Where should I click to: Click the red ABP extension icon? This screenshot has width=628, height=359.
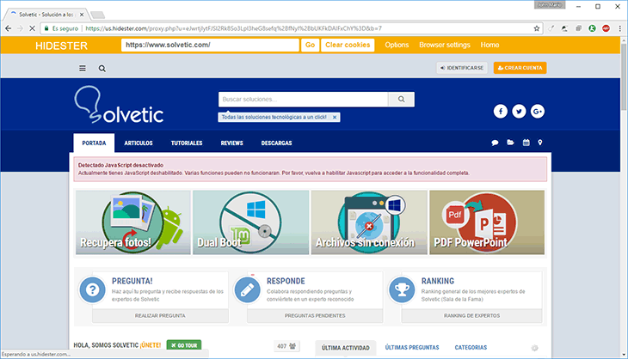coord(606,28)
